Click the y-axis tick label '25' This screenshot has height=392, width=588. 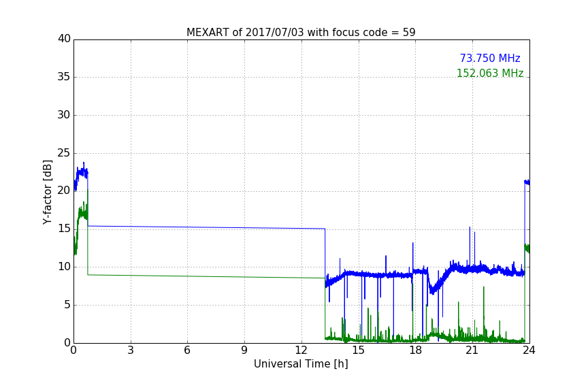[x=64, y=153]
